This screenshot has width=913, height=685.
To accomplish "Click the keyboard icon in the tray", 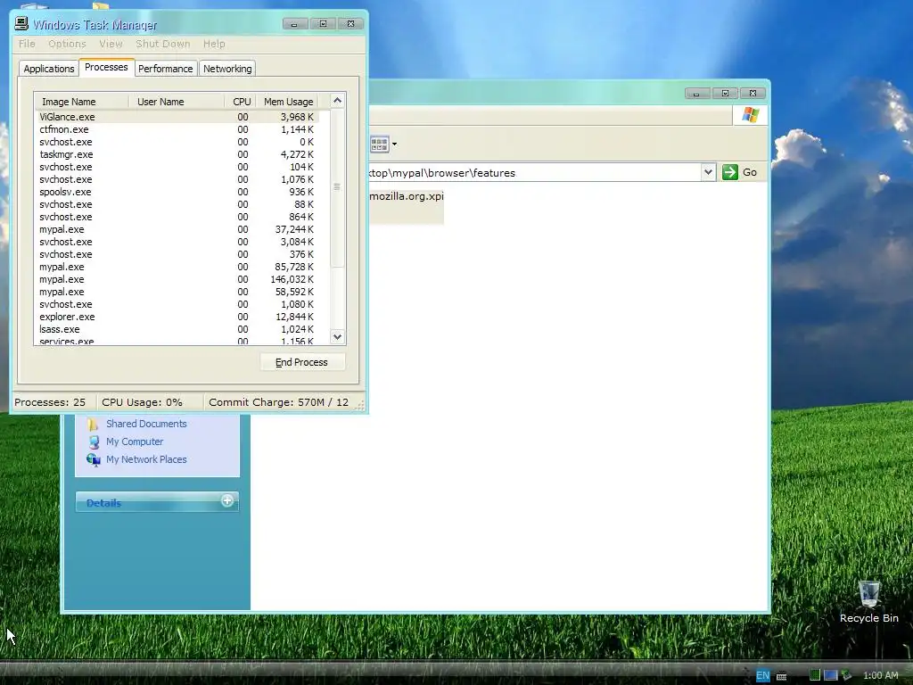I will click(x=782, y=676).
